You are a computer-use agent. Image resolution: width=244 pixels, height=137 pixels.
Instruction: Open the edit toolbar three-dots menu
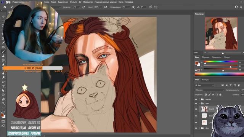(3, 108)
